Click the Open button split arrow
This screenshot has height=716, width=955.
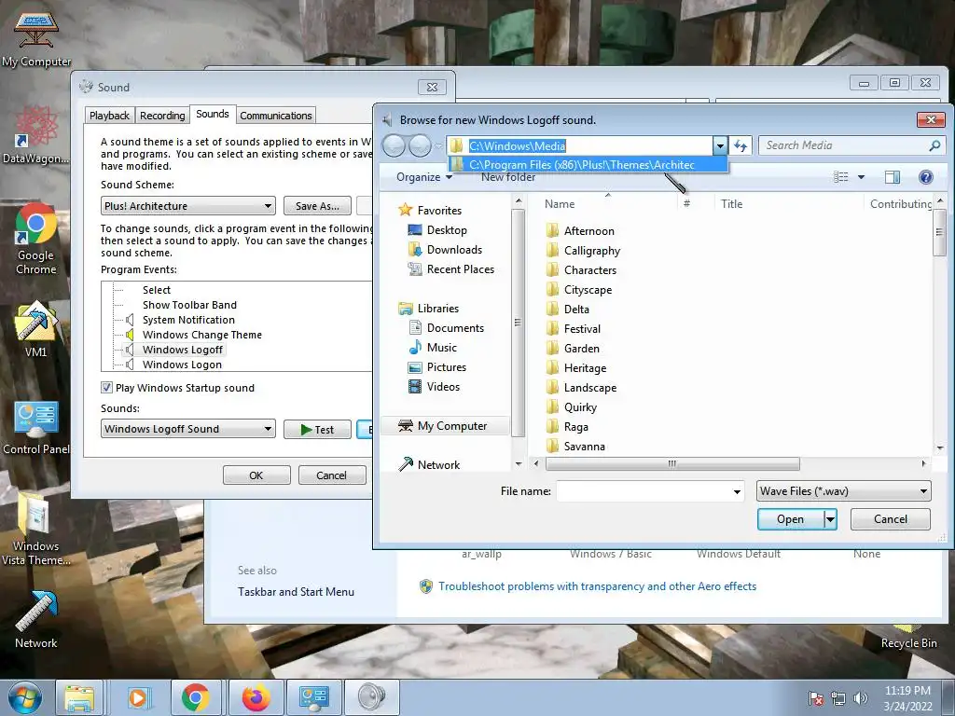830,519
